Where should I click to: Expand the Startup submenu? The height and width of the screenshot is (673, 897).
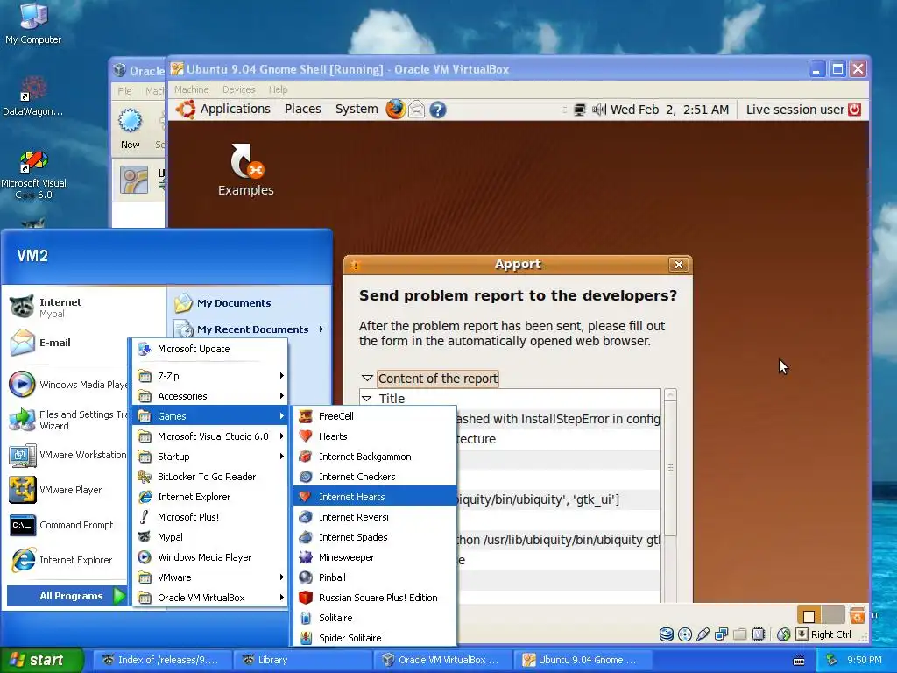[210, 456]
